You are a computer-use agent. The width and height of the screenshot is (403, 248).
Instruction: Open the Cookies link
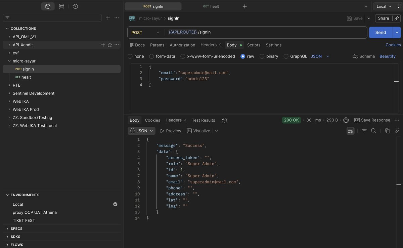pyautogui.click(x=393, y=45)
